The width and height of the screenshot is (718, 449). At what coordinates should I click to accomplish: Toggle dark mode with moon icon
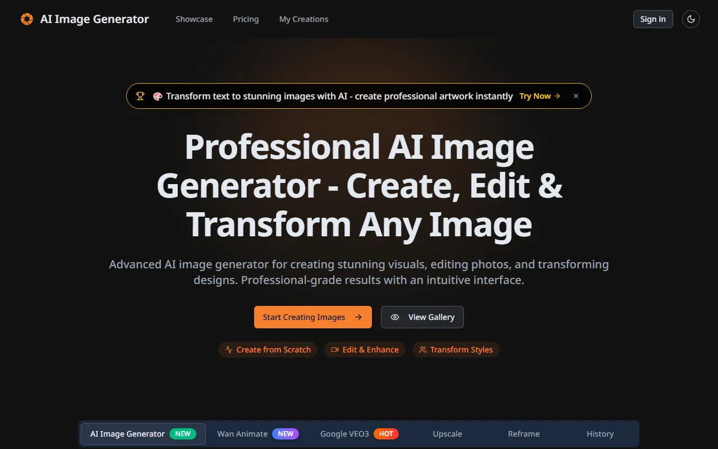click(x=691, y=19)
